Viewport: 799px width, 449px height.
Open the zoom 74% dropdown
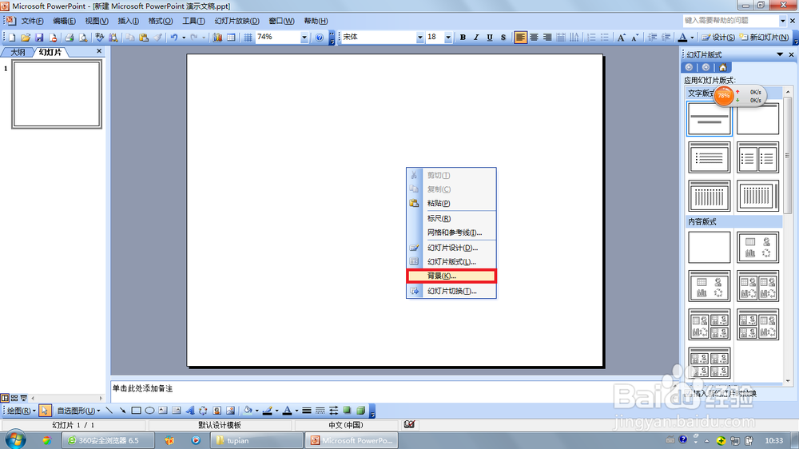click(304, 38)
